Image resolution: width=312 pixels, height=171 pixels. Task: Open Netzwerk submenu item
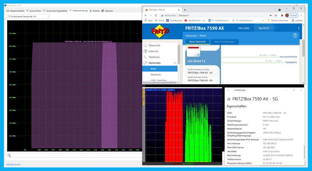pyautogui.click(x=156, y=74)
